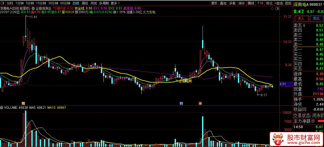This screenshot has height=147, width=324.
Task: Click the 涨 marker below the chart
Action: pyautogui.click(x=200, y=103)
